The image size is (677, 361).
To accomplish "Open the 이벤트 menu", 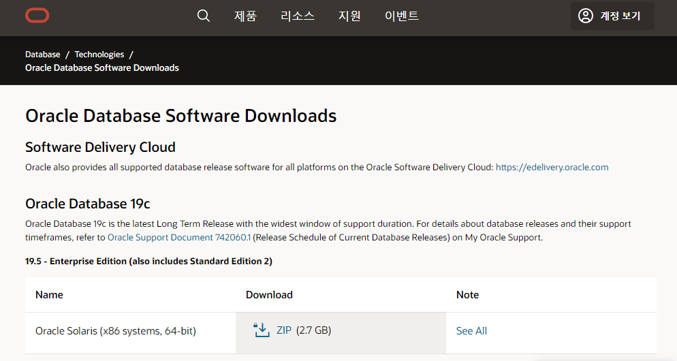I will [402, 16].
